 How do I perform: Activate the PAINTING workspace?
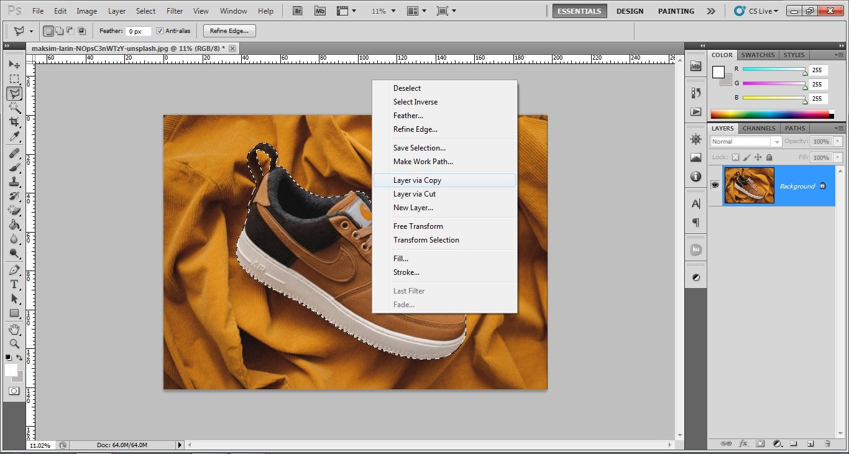pos(676,11)
